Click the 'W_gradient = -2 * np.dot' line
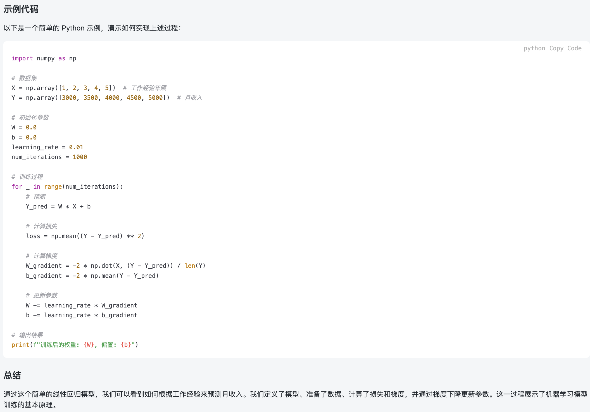The image size is (590, 412). point(116,266)
